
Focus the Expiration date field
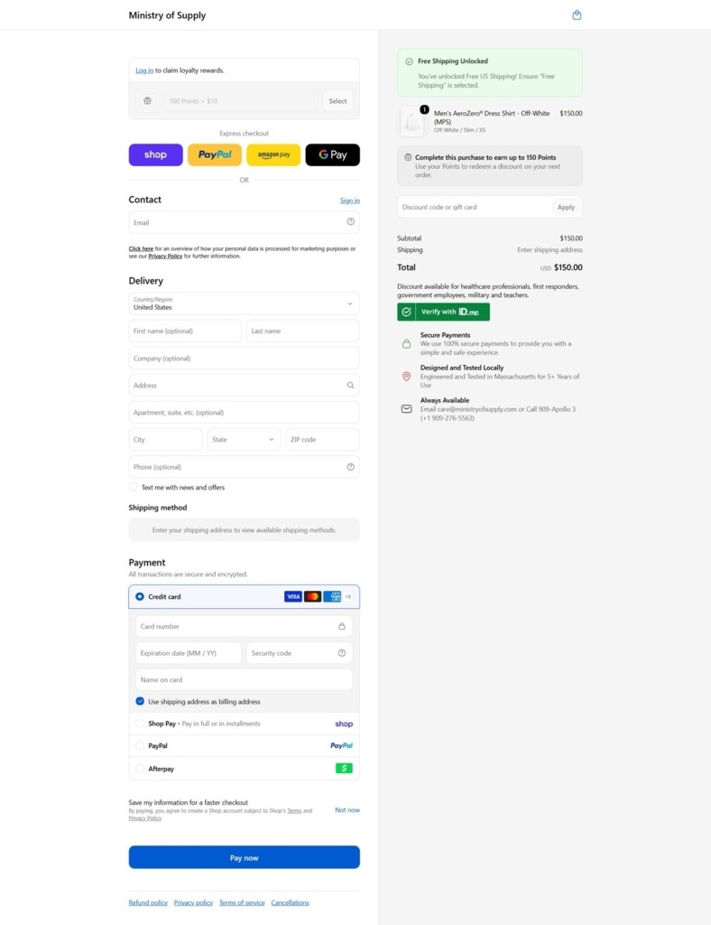pos(189,653)
